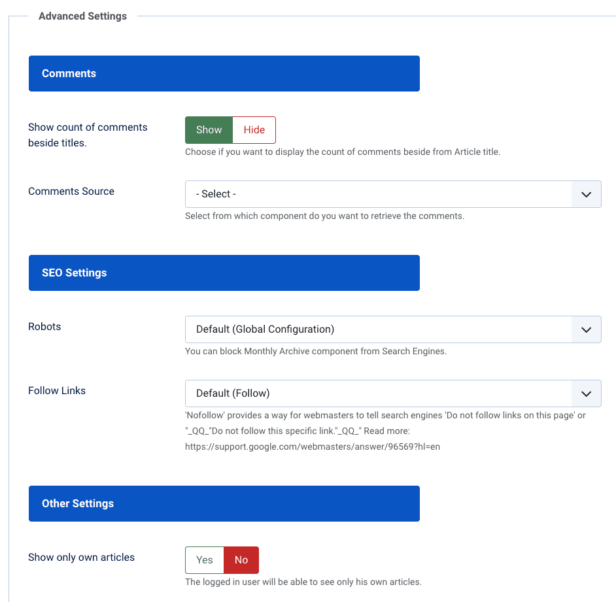Open the Comments Source dropdown chevron
The image size is (616, 602).
586,193
